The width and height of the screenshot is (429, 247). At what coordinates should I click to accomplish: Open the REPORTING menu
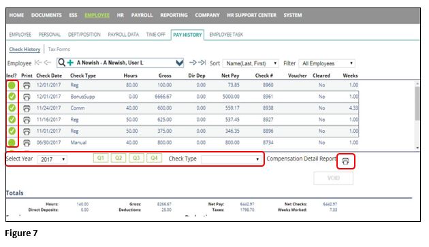[x=174, y=16]
